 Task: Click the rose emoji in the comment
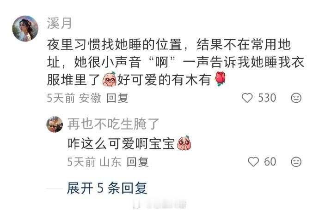tap(220, 79)
